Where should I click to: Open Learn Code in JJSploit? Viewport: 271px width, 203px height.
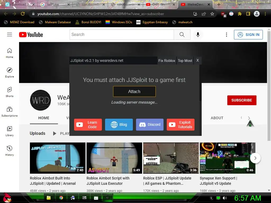(88, 125)
